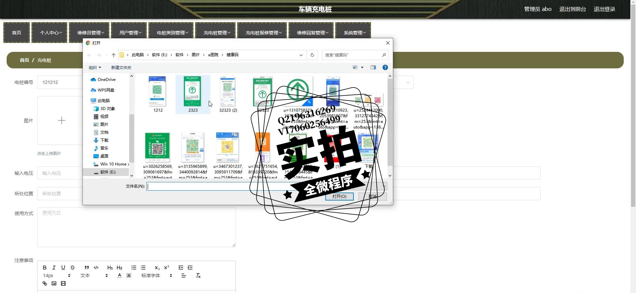Click 新建文件夹 button
Screen dimensions: 636x293
(121, 67)
